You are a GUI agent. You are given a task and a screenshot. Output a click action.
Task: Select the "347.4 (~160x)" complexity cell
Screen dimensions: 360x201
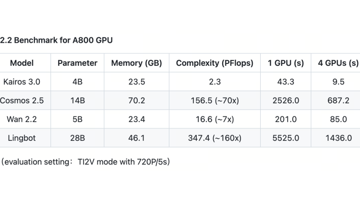tap(215, 138)
